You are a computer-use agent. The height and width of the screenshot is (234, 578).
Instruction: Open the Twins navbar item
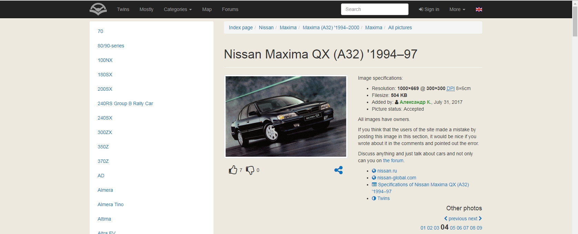123,9
